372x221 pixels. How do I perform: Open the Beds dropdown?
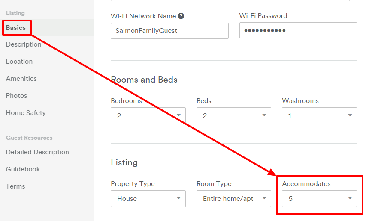233,116
